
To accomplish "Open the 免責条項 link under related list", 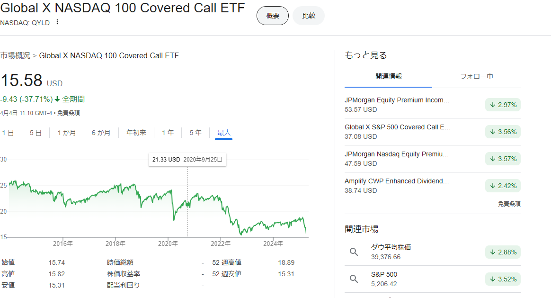I will click(509, 204).
